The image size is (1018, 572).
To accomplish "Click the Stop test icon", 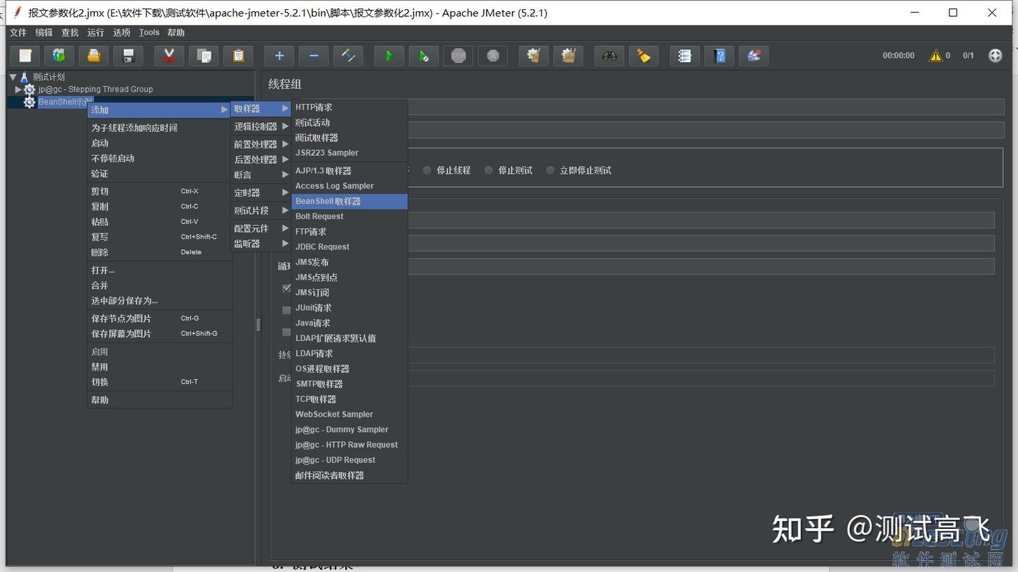I will click(458, 56).
